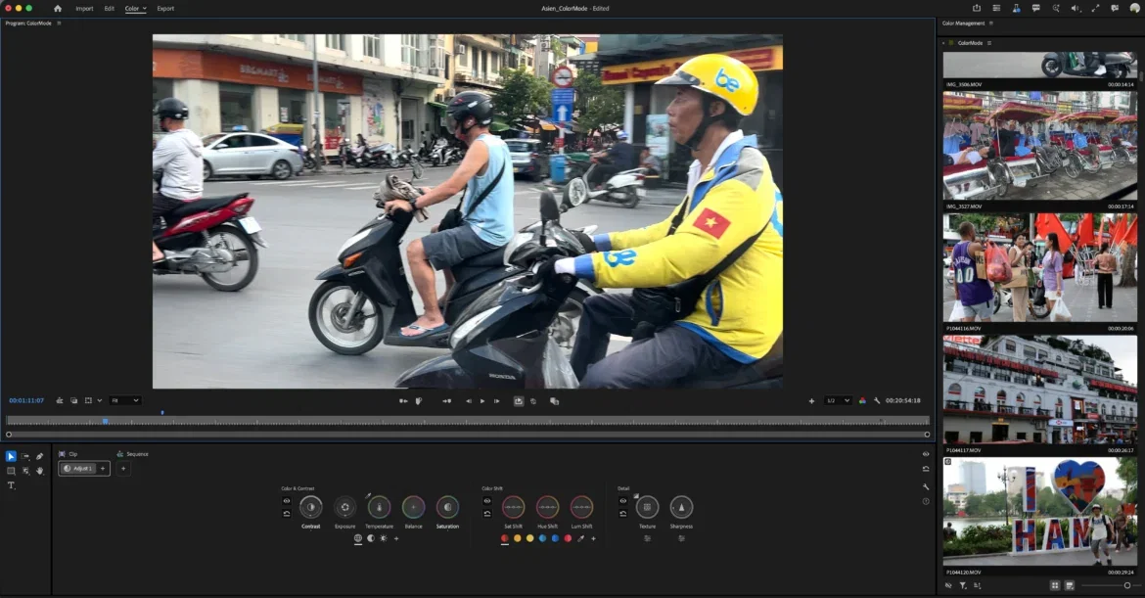Select the Sequence level tab
The image size is (1145, 598).
pyautogui.click(x=132, y=454)
